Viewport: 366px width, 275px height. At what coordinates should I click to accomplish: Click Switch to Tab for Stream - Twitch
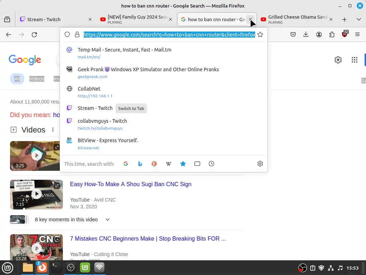[131, 108]
